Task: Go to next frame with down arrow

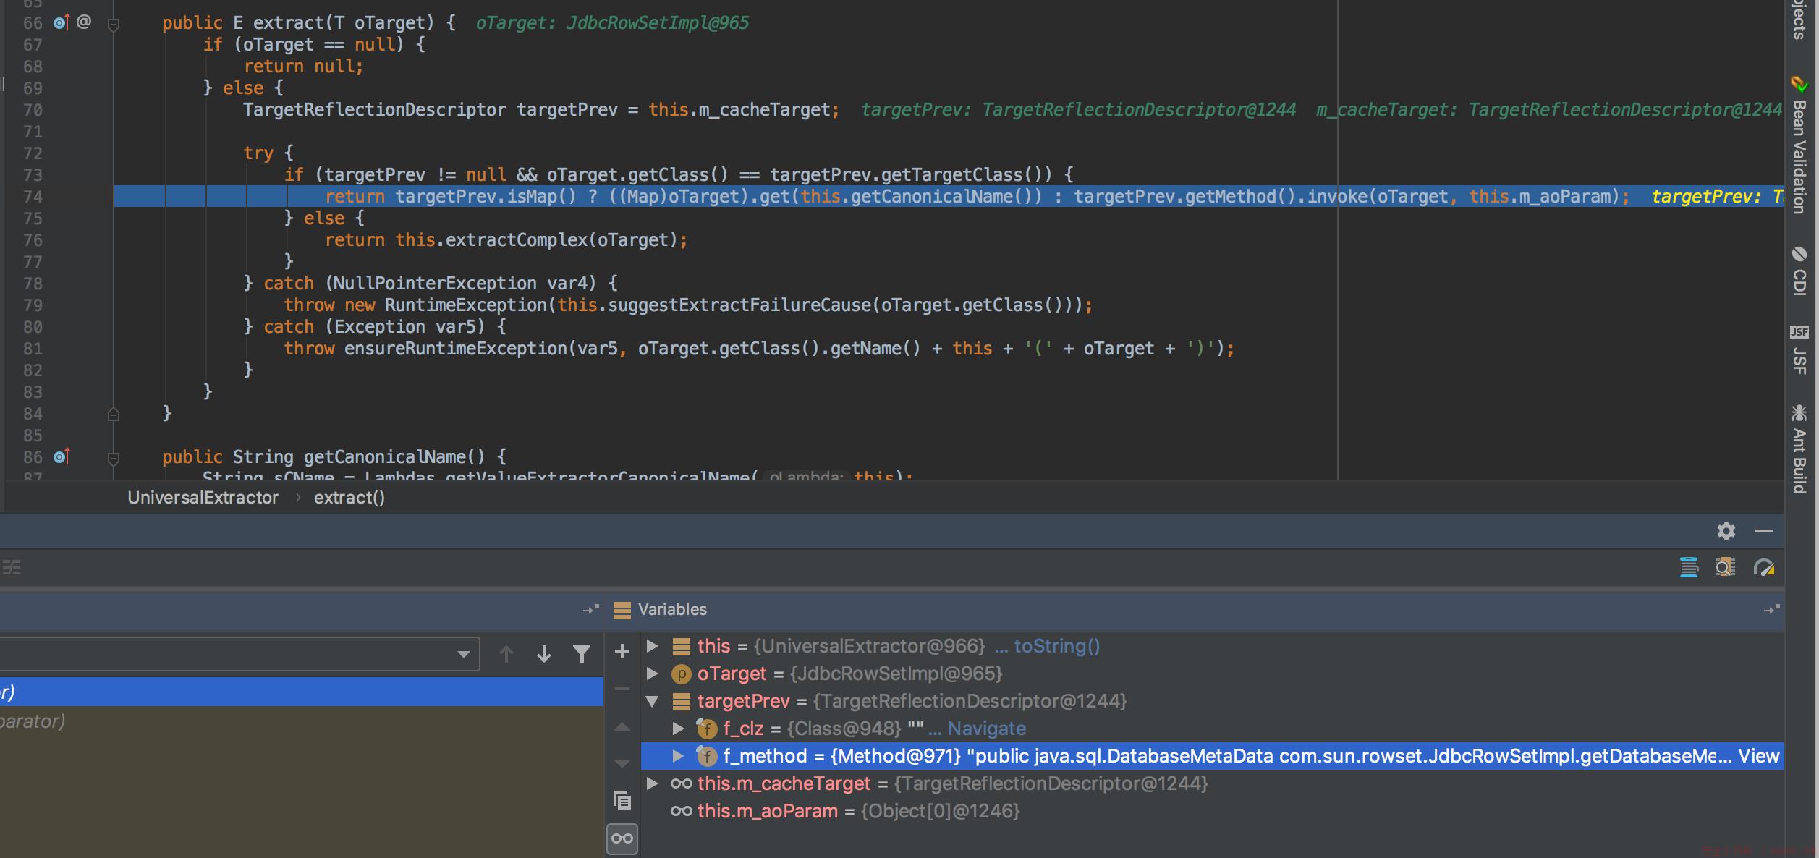Action: pos(544,654)
